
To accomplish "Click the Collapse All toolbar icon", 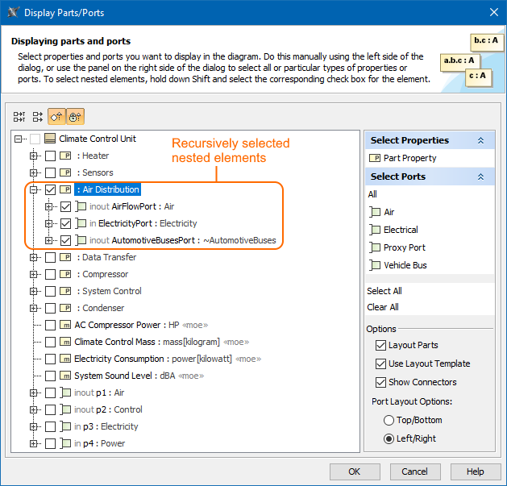I will coord(38,117).
